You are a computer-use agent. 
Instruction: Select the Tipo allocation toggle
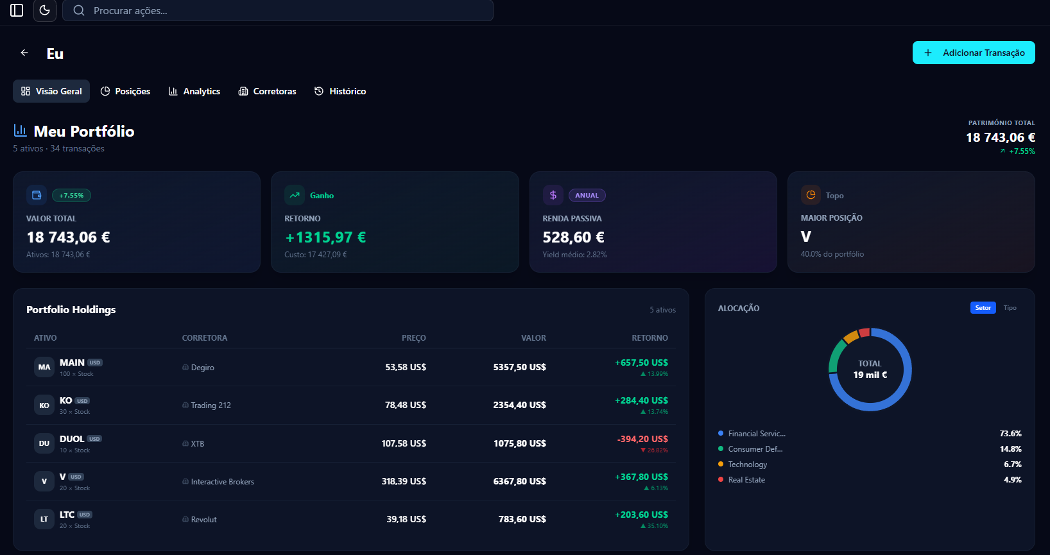click(x=1010, y=308)
